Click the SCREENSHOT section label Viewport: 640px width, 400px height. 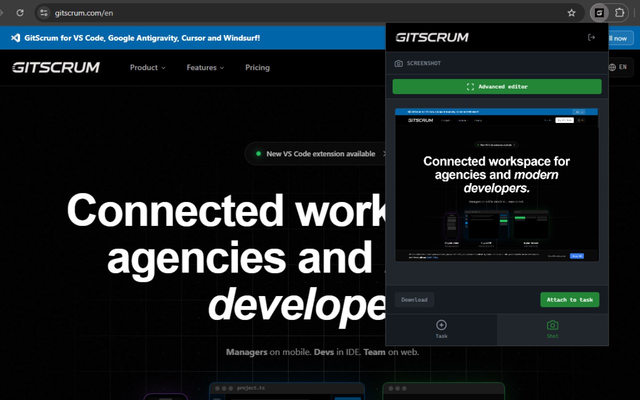click(424, 63)
